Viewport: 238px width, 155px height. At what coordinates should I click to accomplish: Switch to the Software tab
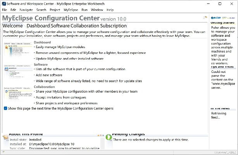click(x=60, y=26)
